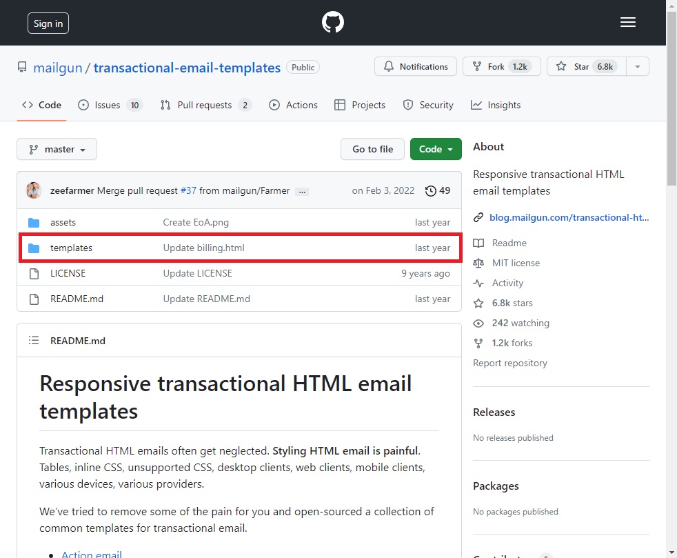Click the Action email link in README
Screen dimensions: 677x558
click(92, 554)
